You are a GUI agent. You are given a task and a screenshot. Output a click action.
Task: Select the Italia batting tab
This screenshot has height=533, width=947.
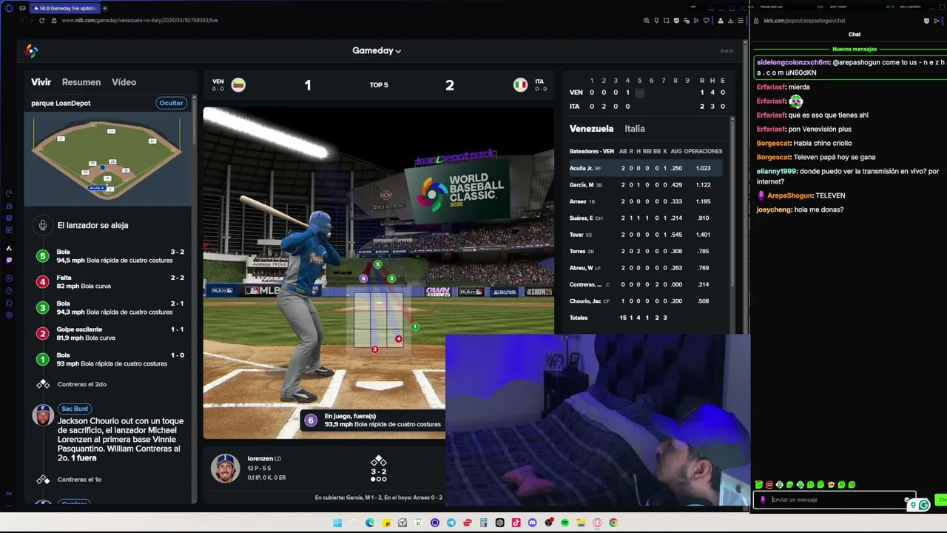[635, 129]
